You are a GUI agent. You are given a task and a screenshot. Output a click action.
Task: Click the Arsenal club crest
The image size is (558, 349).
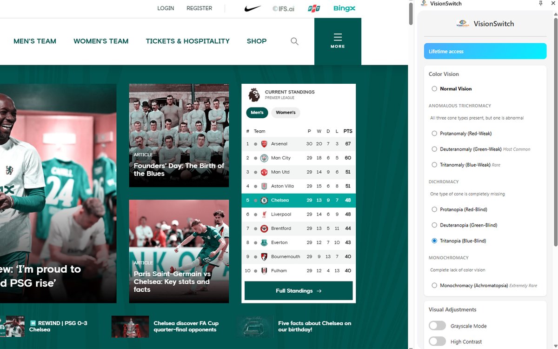pyautogui.click(x=264, y=144)
